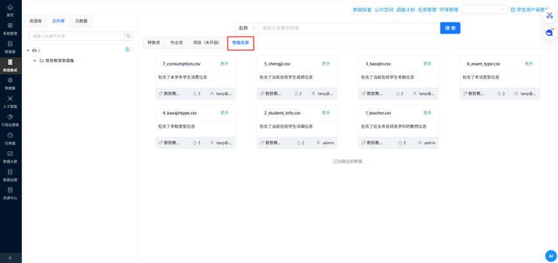
Task: Open 资源中心 in the left sidebar
Action: (x=10, y=194)
